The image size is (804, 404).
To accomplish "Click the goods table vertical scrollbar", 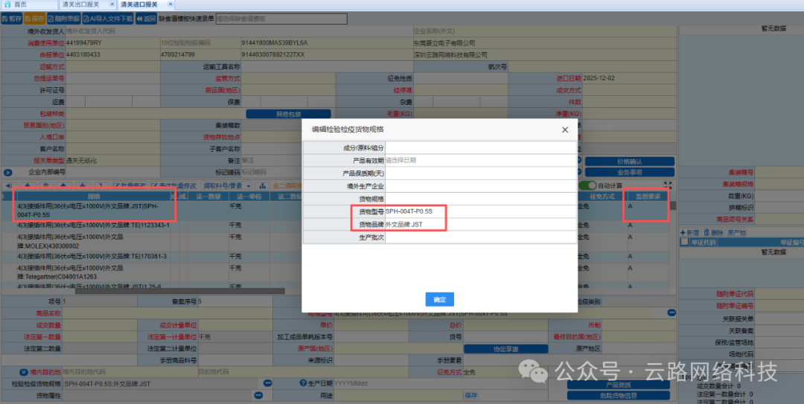I will click(x=672, y=205).
